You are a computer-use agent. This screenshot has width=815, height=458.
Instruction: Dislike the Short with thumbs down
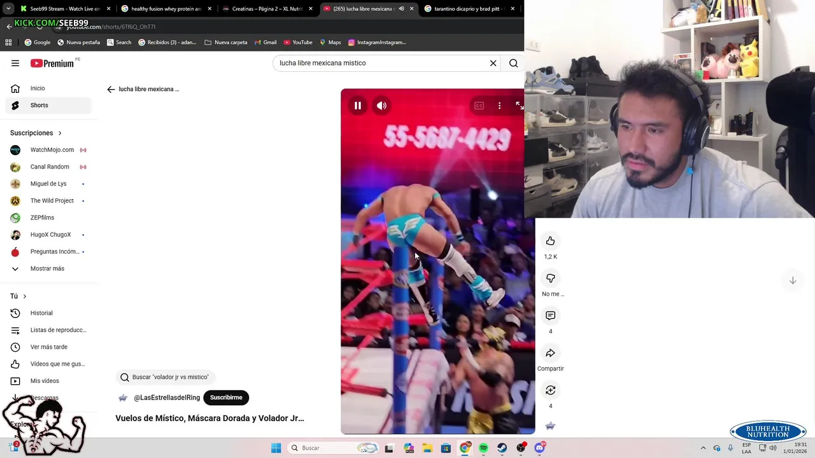550,278
